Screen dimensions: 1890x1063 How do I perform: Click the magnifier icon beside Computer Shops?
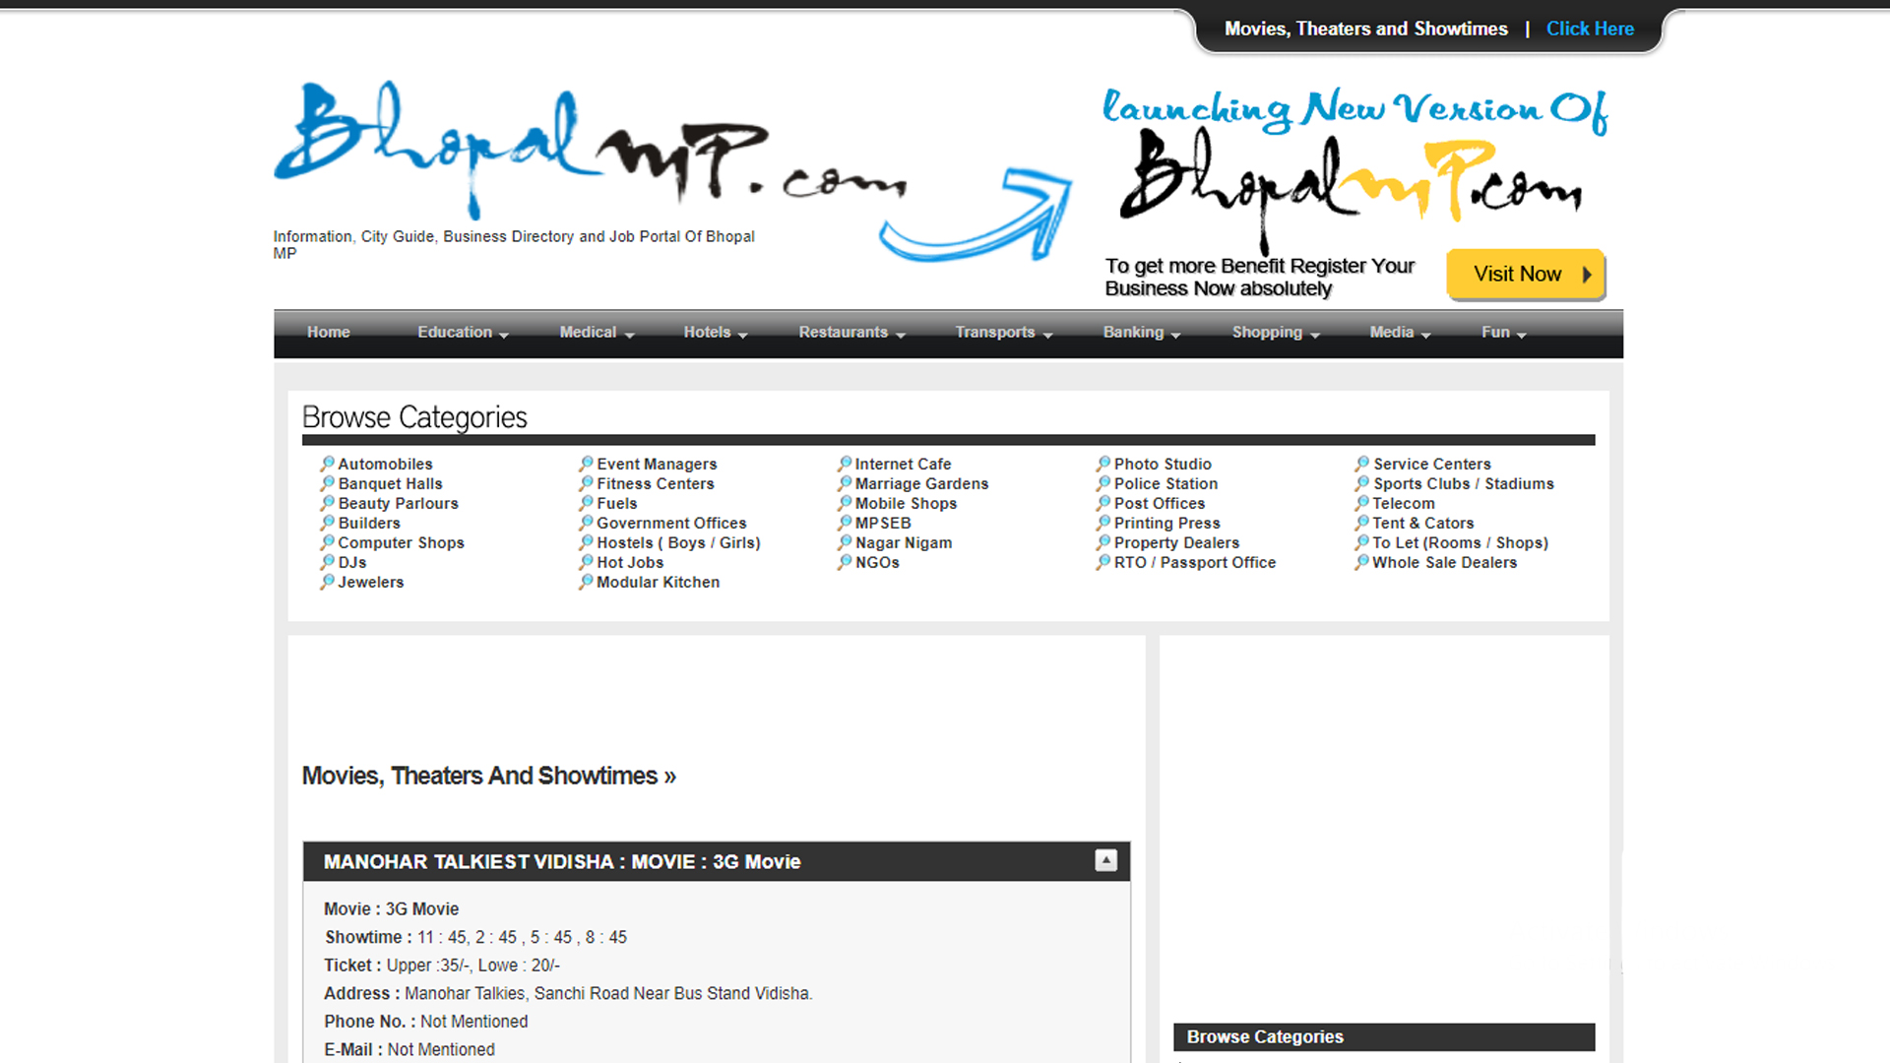point(327,542)
